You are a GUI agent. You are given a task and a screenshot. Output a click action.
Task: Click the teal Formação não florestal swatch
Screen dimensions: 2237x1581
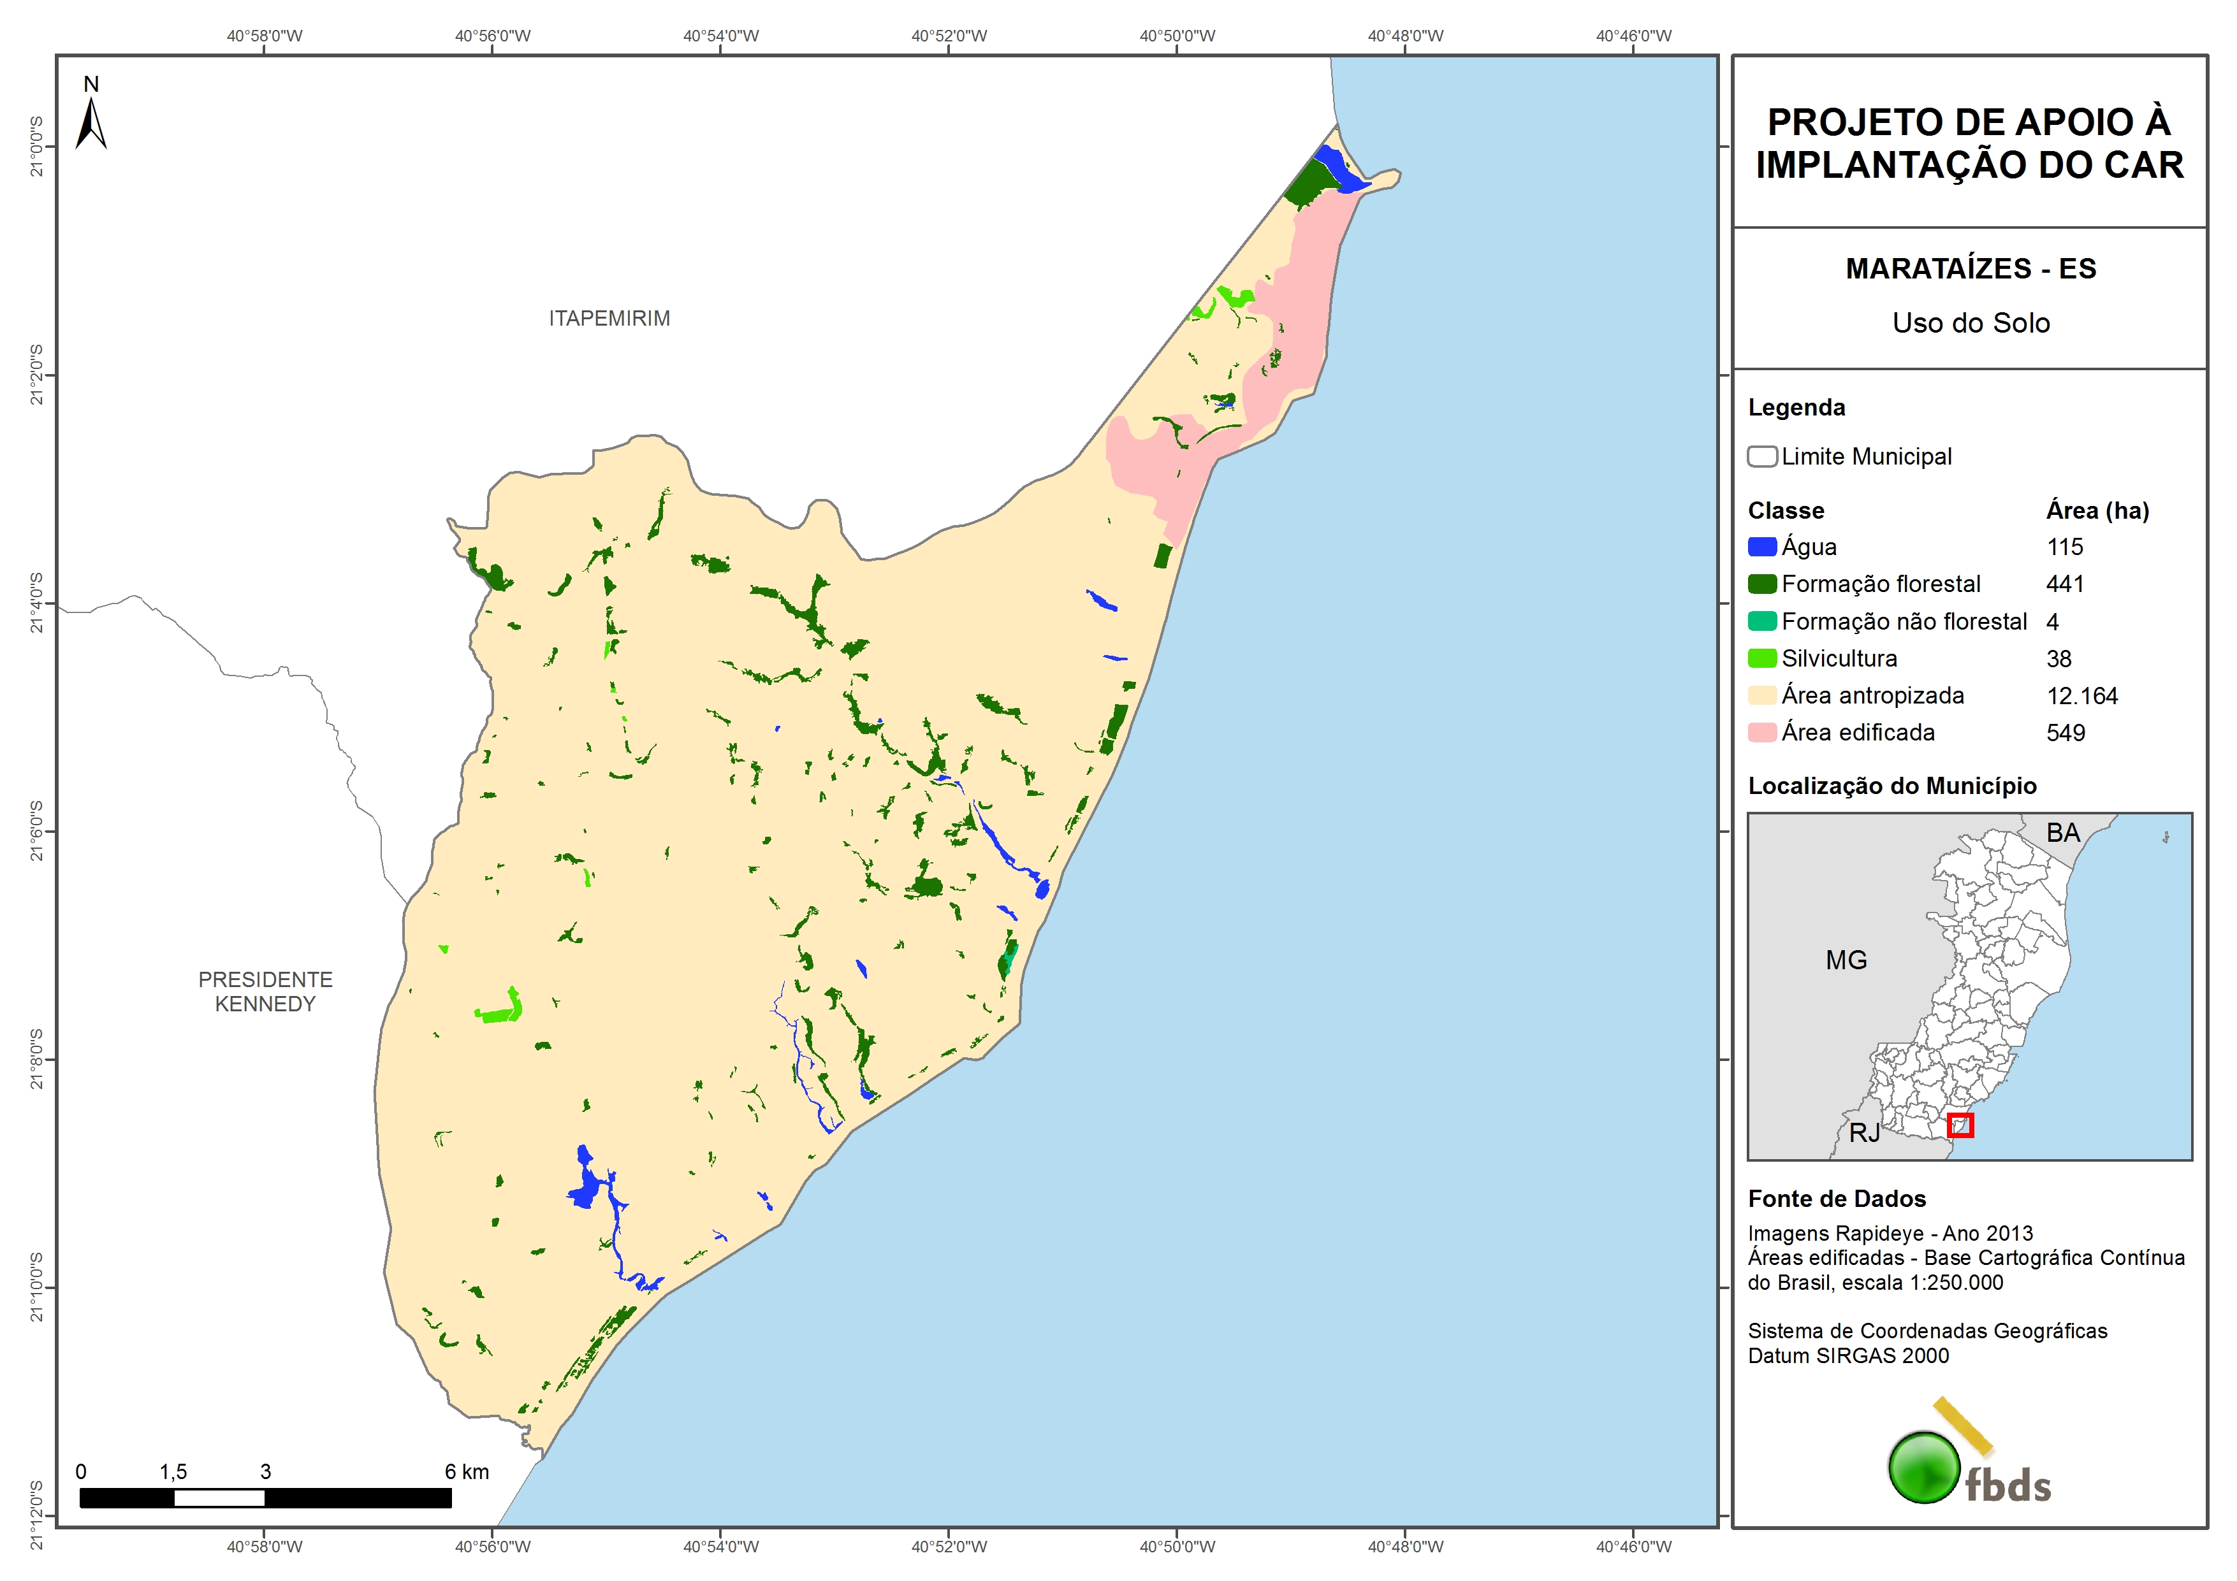(x=1761, y=621)
